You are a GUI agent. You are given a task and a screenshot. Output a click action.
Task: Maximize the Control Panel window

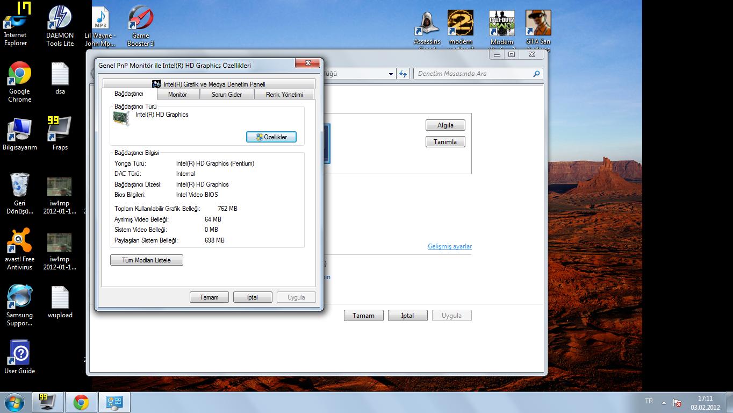click(512, 54)
